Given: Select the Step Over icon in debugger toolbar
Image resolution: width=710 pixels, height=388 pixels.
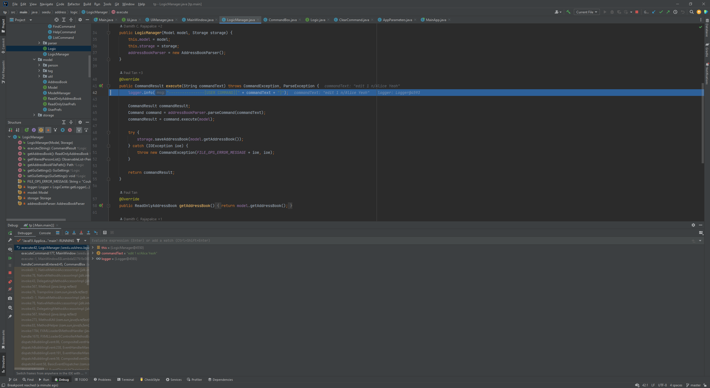Looking at the screenshot, I should (x=67, y=233).
